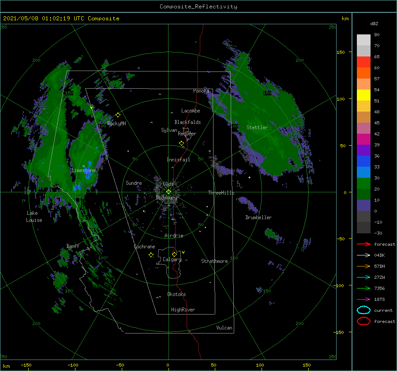Viewport: 397px width, 371px height.
Task: Click the bright green 30 dBZ color swatch
Action: tap(363, 184)
